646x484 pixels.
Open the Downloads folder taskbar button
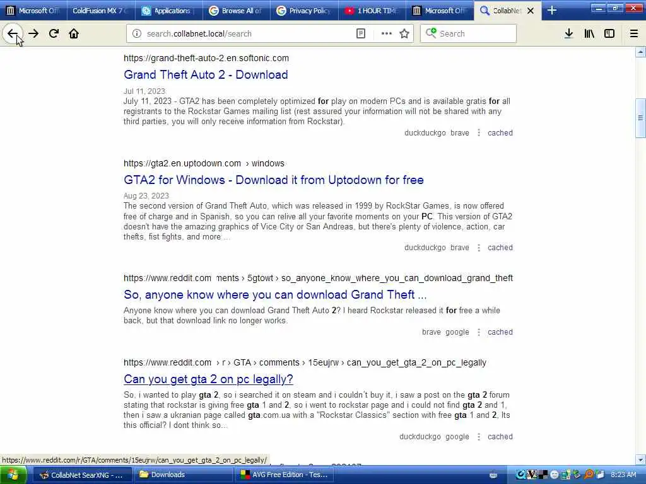(x=182, y=475)
